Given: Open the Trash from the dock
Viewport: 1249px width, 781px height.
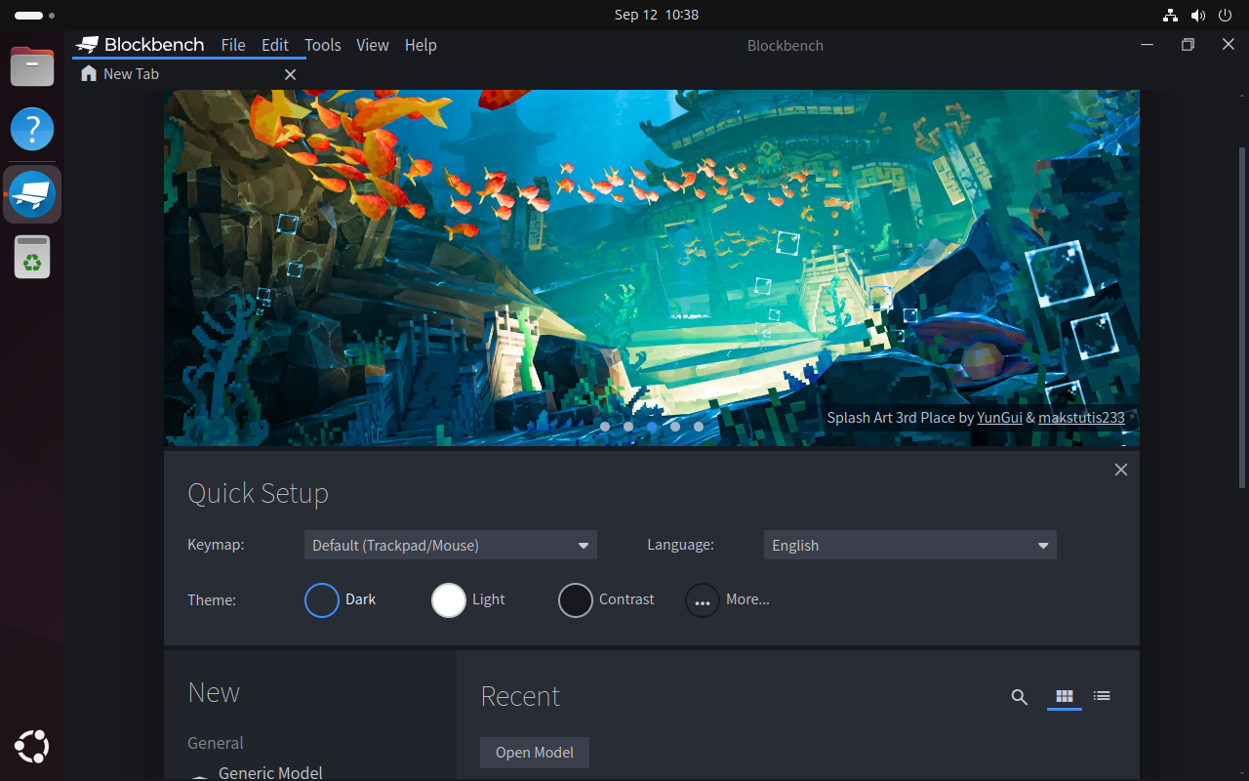Looking at the screenshot, I should pyautogui.click(x=32, y=257).
